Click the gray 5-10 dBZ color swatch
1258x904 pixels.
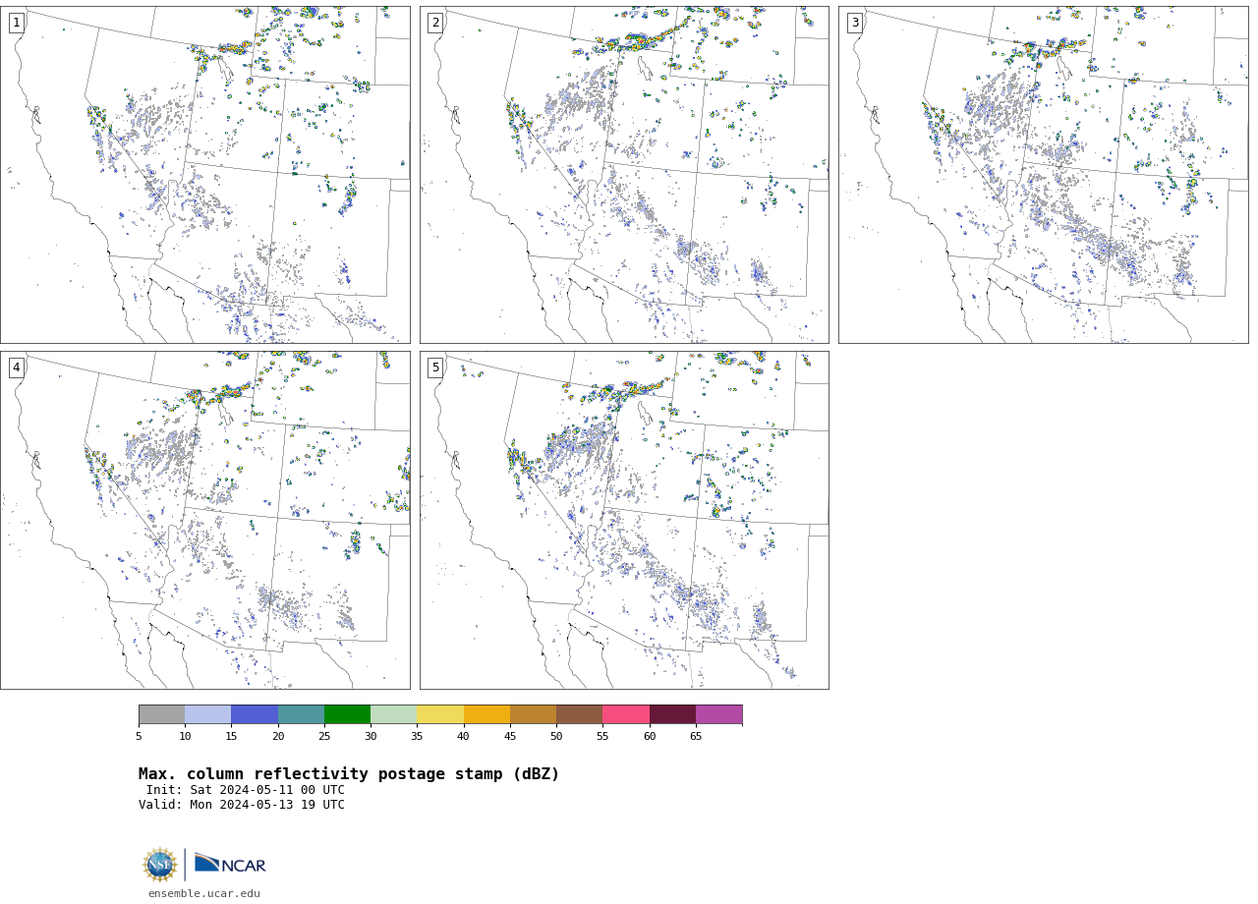pos(161,714)
